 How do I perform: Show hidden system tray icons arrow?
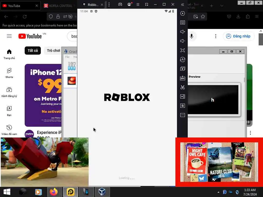pyautogui.click(x=218, y=192)
